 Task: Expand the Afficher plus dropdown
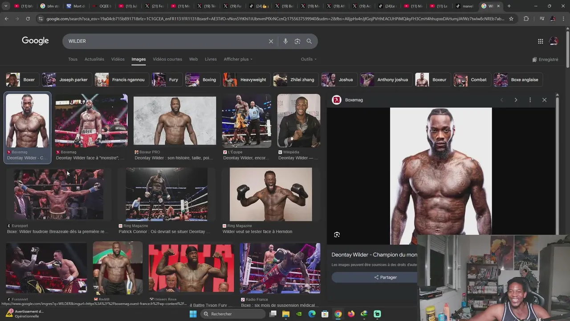coord(238,59)
